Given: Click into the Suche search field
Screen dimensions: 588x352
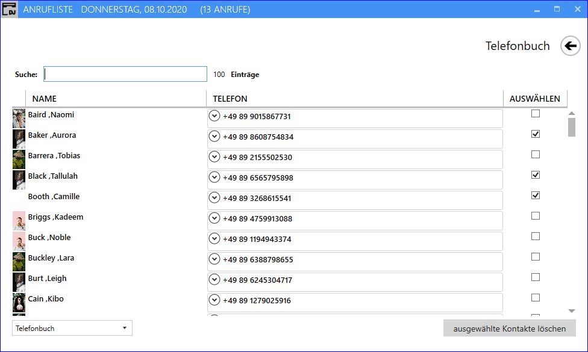Looking at the screenshot, I should pyautogui.click(x=125, y=74).
